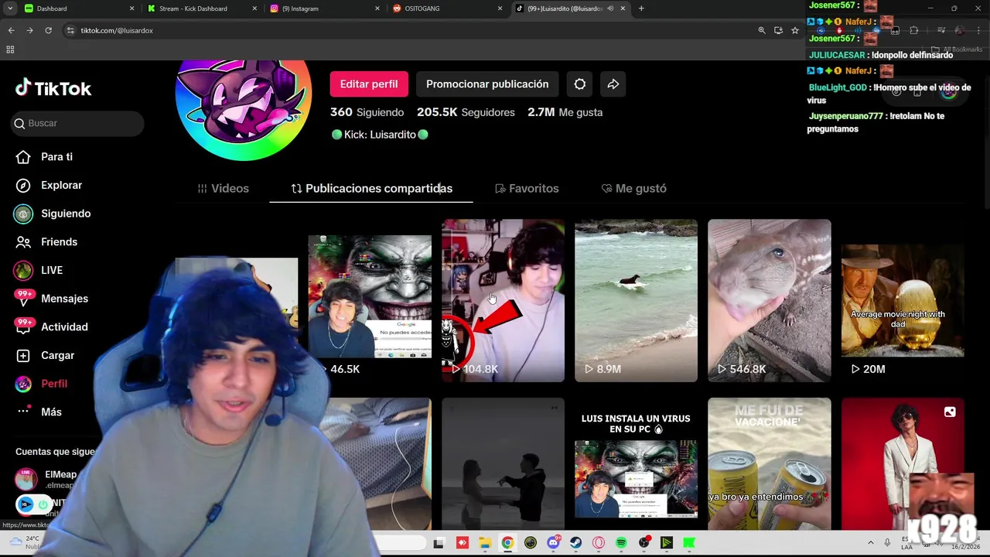Viewport: 990px width, 557px height.
Task: Open Steam from the taskbar
Action: coord(576,543)
